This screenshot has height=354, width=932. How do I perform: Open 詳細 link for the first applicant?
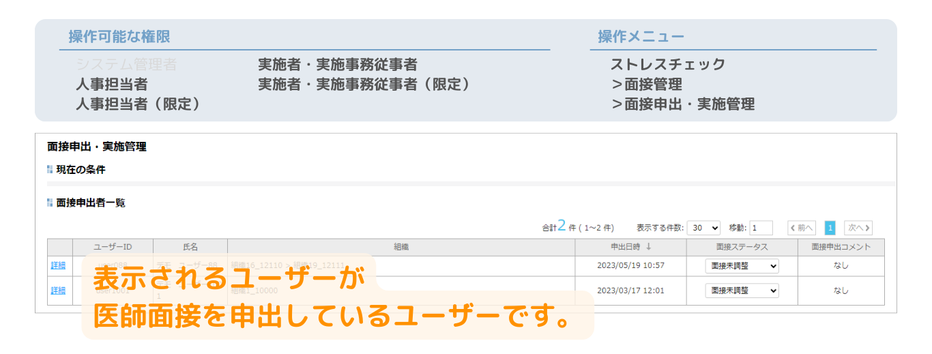(x=58, y=266)
